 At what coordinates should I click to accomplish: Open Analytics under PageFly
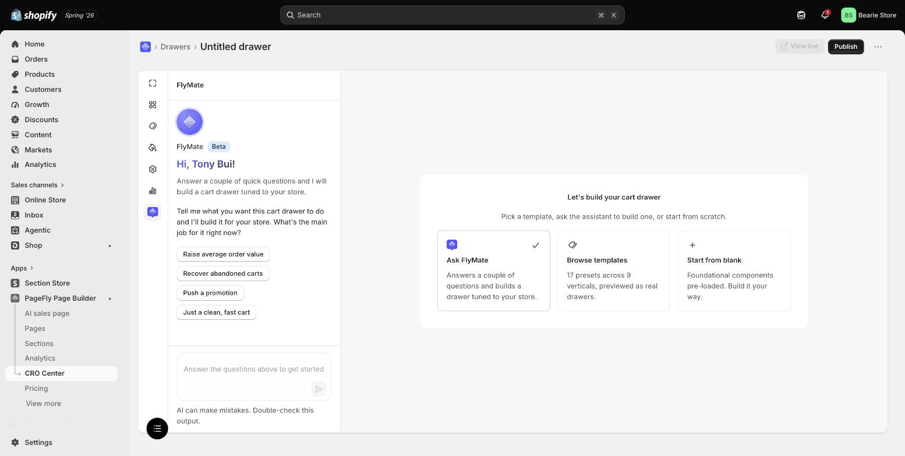pyautogui.click(x=40, y=358)
